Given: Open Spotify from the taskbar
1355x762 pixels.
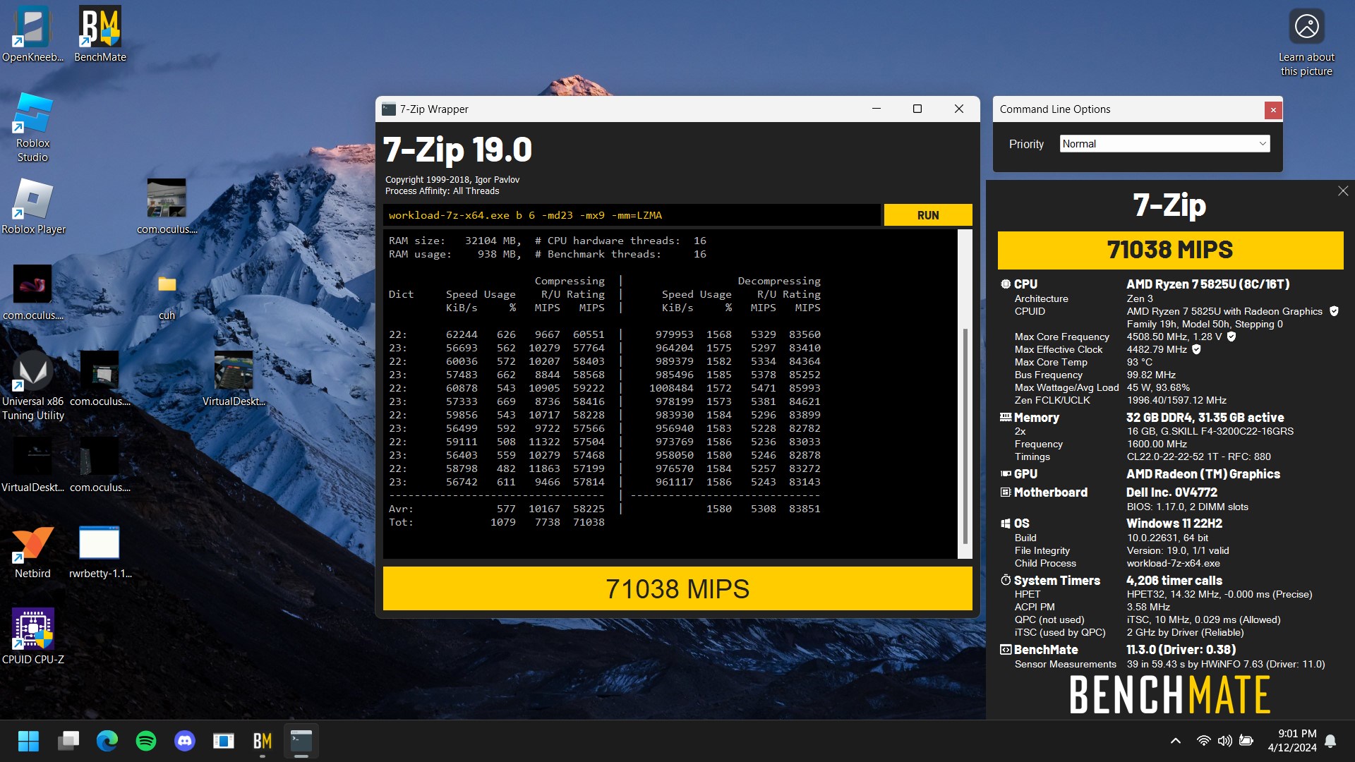Looking at the screenshot, I should click(x=146, y=741).
